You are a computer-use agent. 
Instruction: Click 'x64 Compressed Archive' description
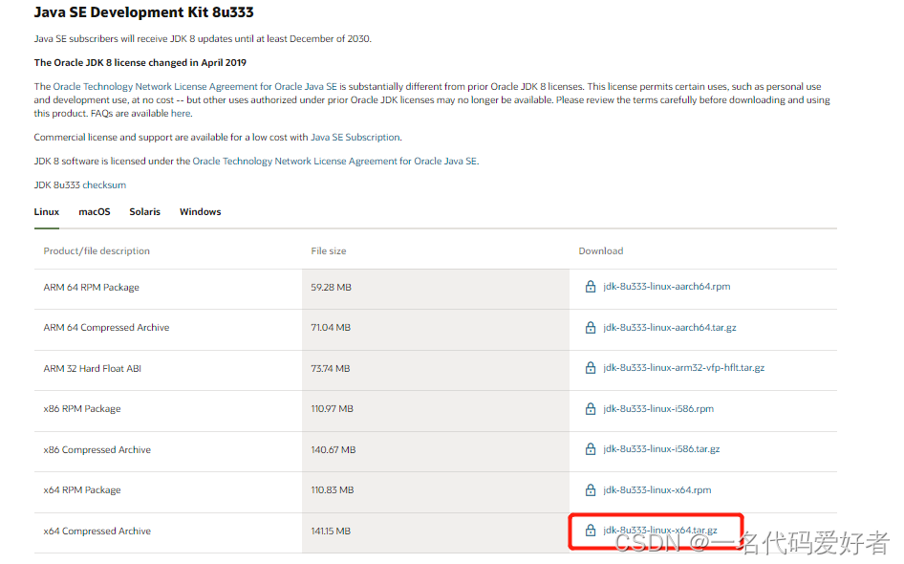tap(97, 531)
